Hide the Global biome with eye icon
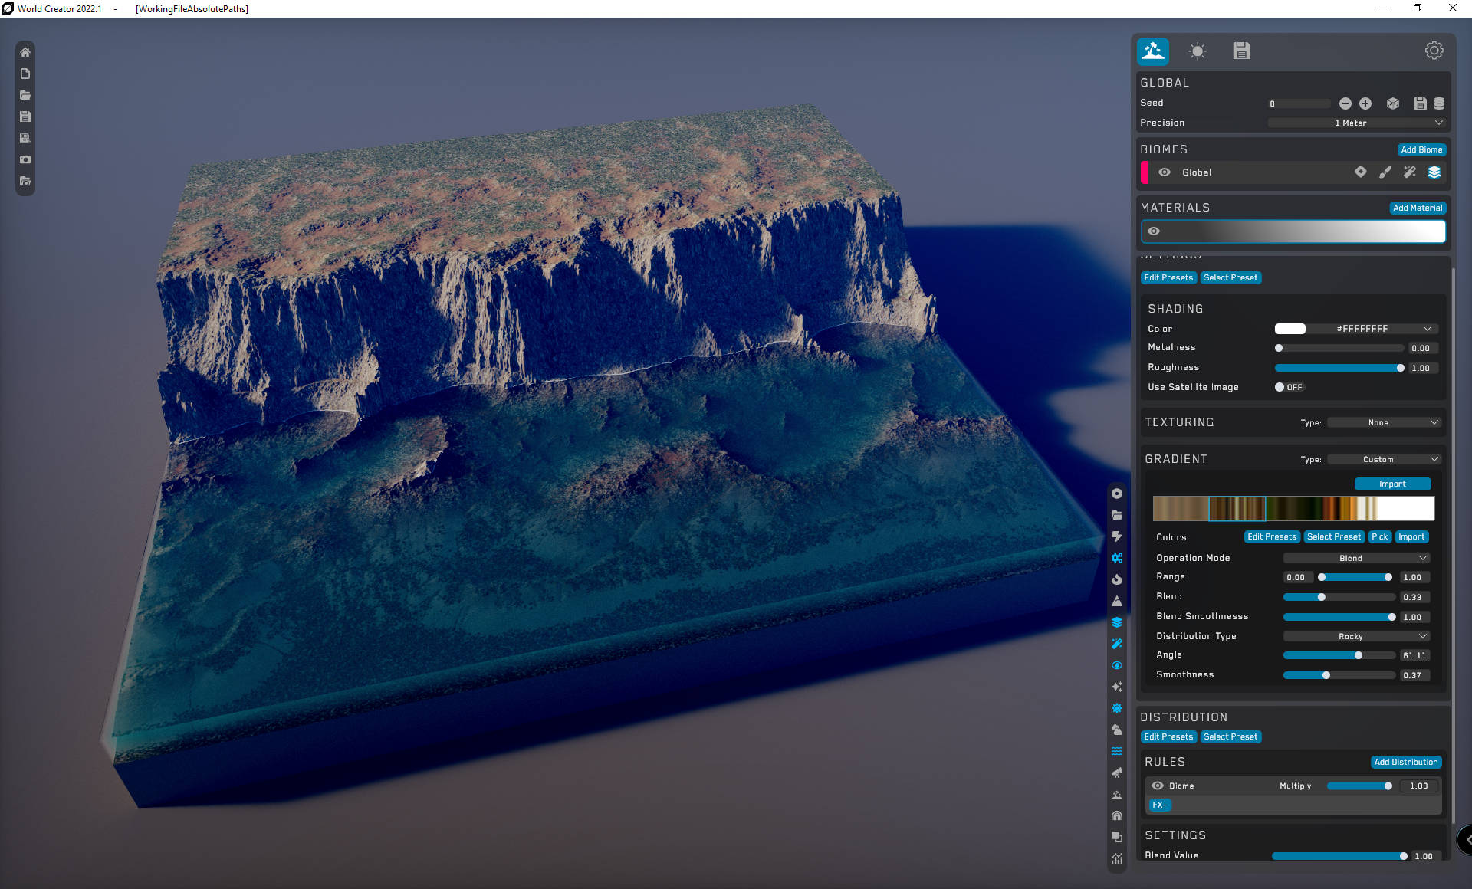This screenshot has height=889, width=1472. click(1164, 172)
